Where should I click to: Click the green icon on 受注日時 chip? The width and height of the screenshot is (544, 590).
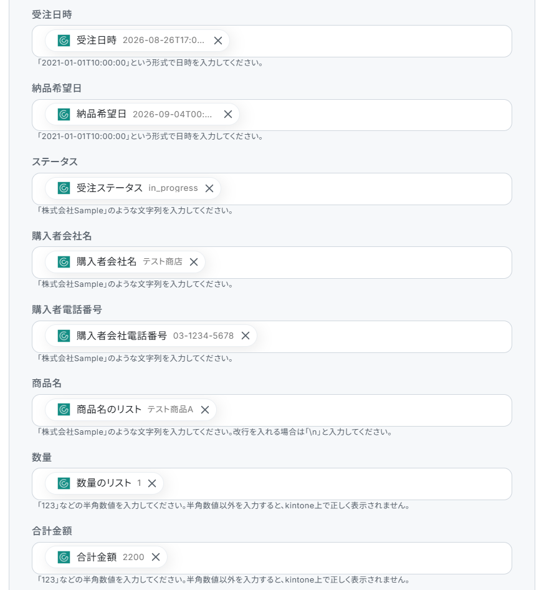click(64, 41)
